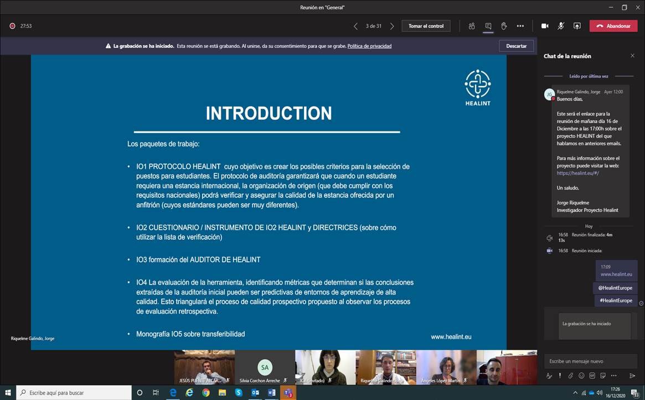Screen dimensions: 645x400
Task: Dismiss the recording notice with 'Descartar'
Action: pos(516,46)
